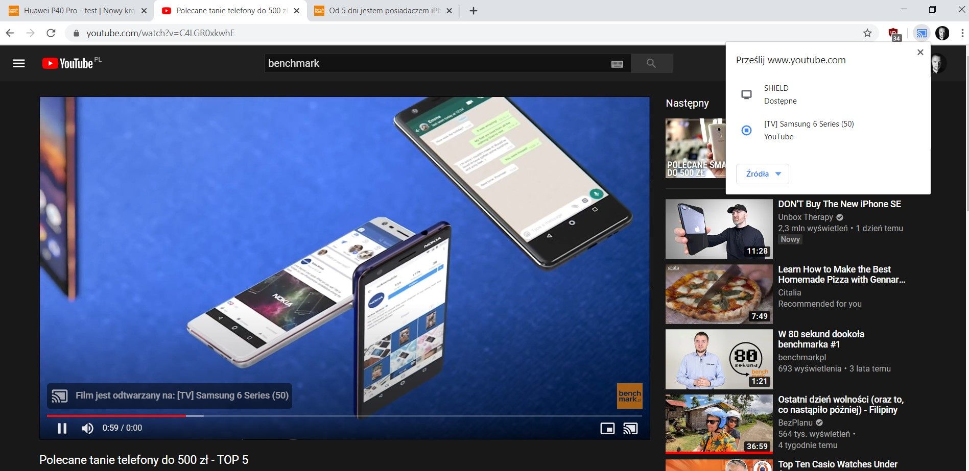Go back to the previous page
Viewport: 969px width, 471px height.
click(10, 33)
